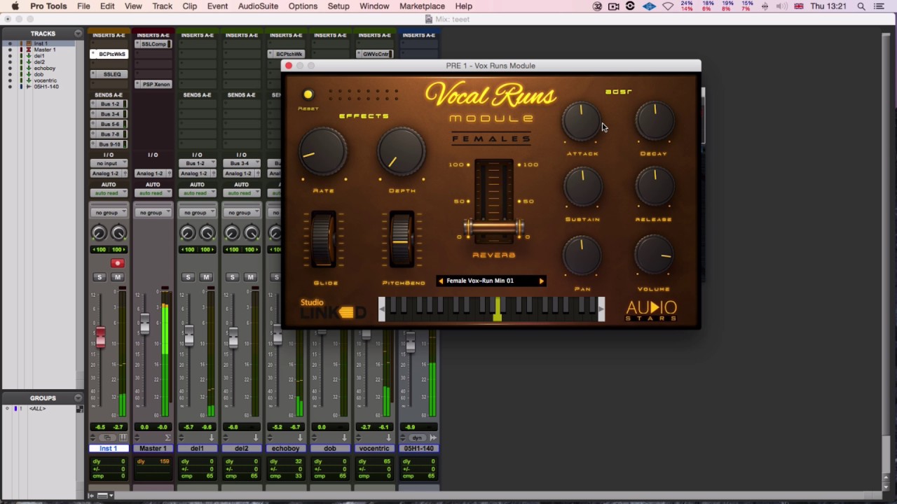Mute the Inst 1 track
Image resolution: width=897 pixels, height=504 pixels.
click(x=118, y=277)
